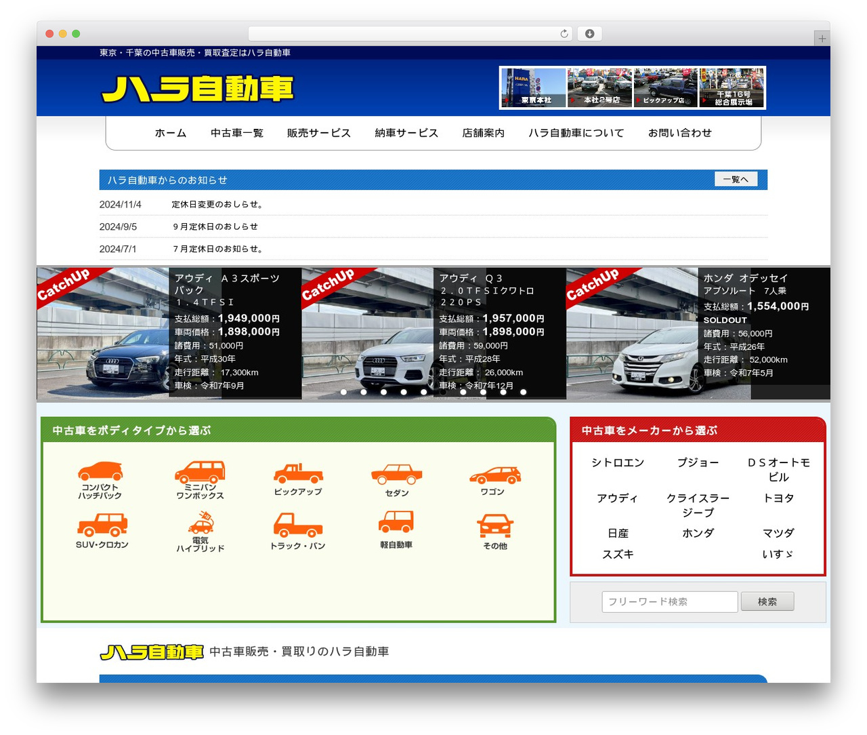Pick the wagon (ワゴン) body type icon
The width and height of the screenshot is (867, 735).
pyautogui.click(x=494, y=481)
